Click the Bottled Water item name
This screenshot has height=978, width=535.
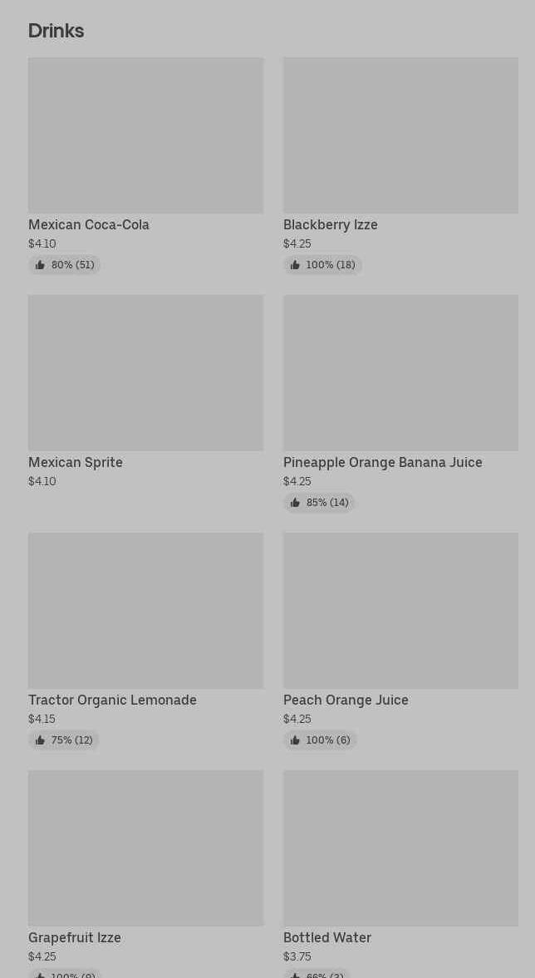(327, 937)
